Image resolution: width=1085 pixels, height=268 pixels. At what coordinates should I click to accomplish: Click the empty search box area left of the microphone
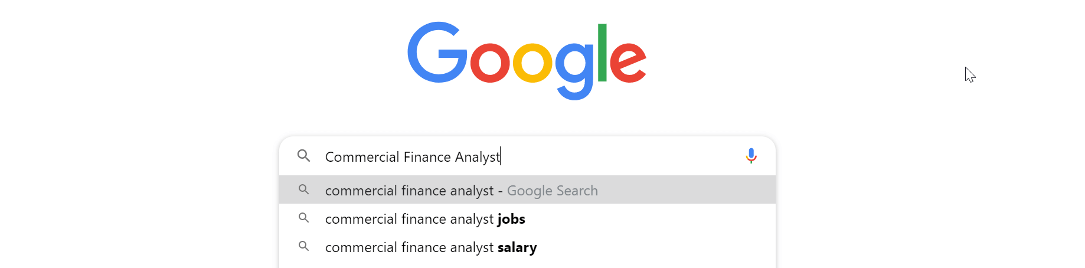[620, 156]
